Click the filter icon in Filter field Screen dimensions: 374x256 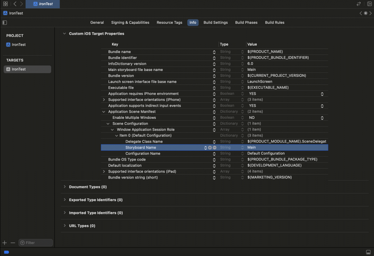pyautogui.click(x=22, y=243)
